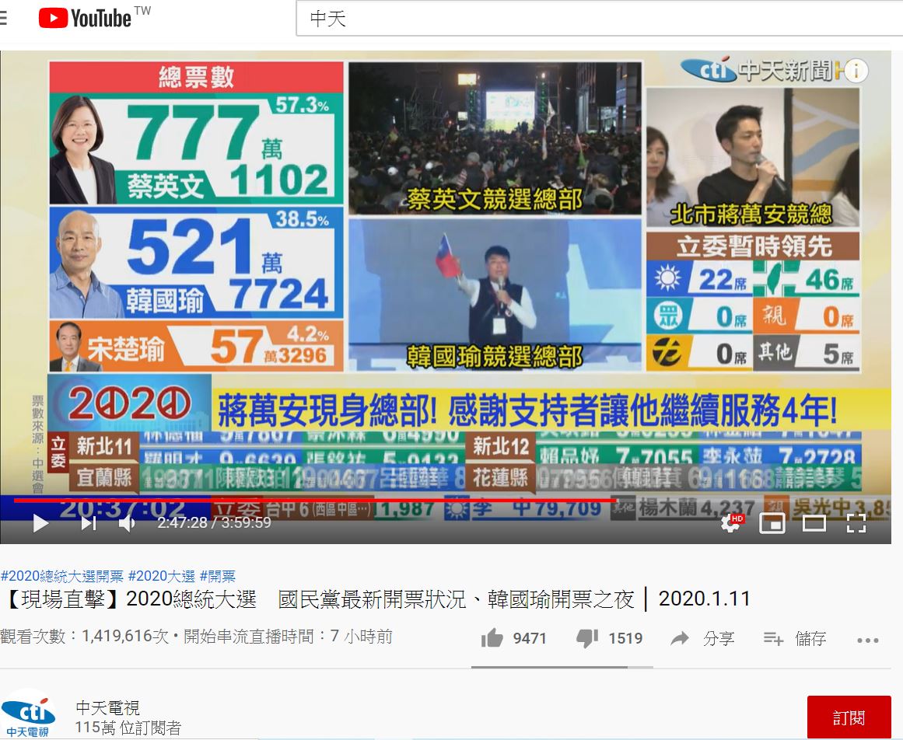Skip to the next video
903x740 pixels.
pyautogui.click(x=88, y=523)
